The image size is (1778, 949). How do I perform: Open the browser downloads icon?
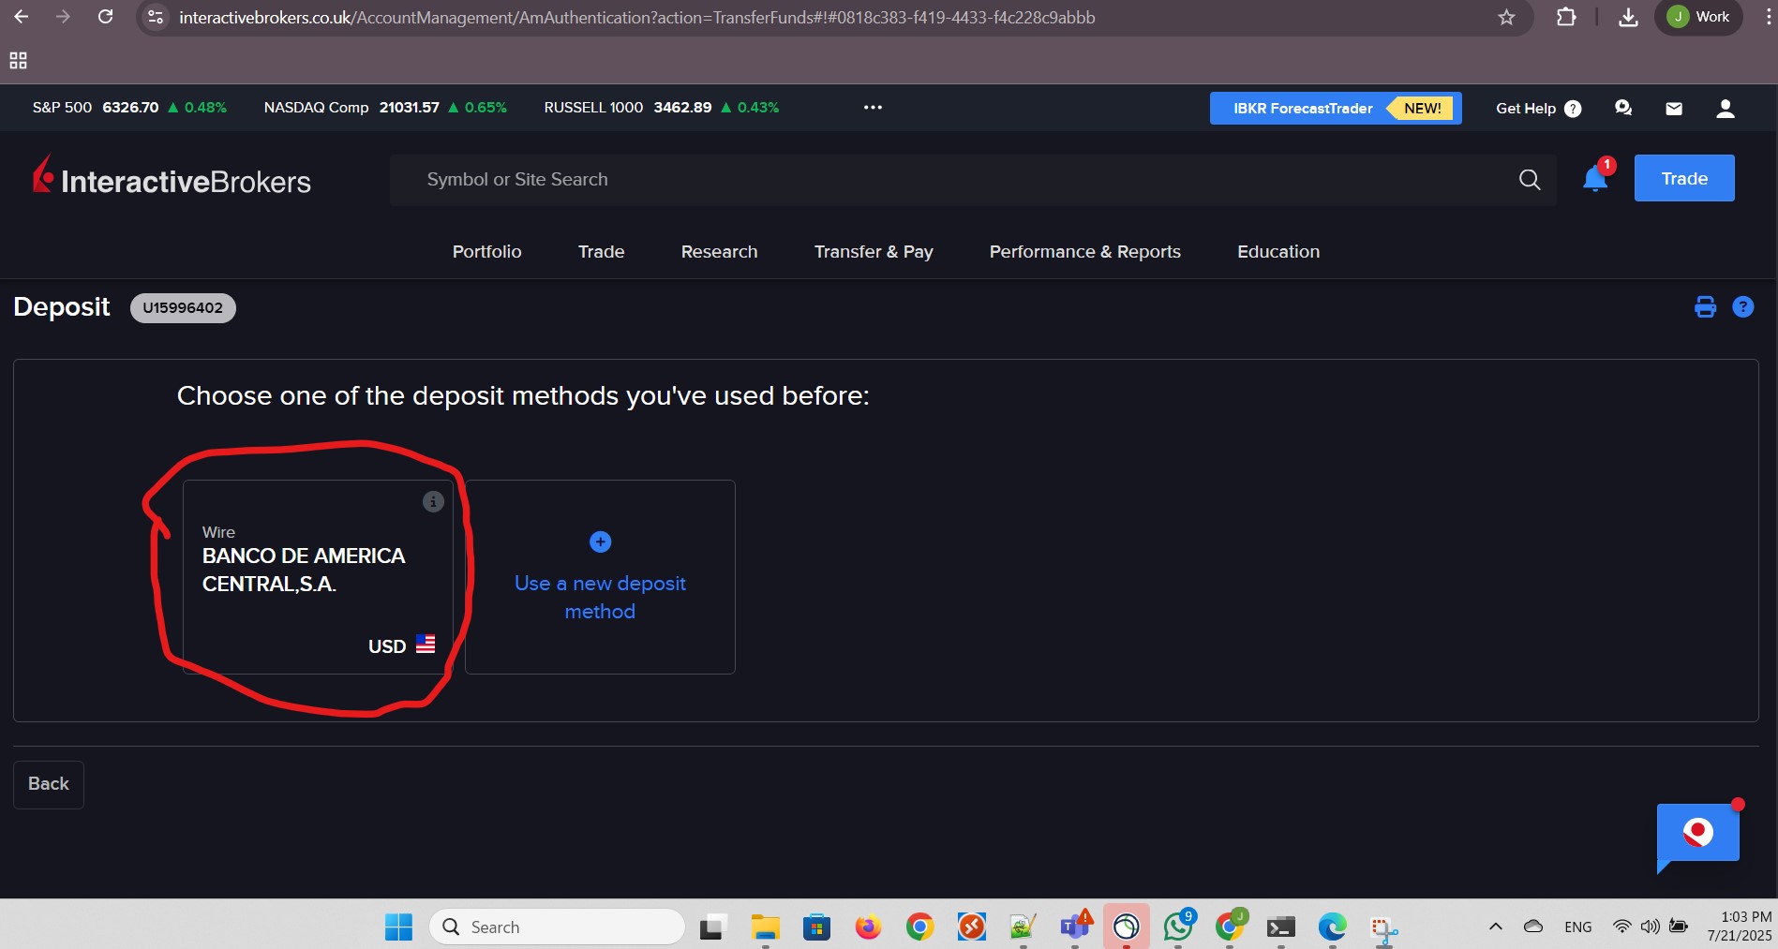pyautogui.click(x=1628, y=17)
